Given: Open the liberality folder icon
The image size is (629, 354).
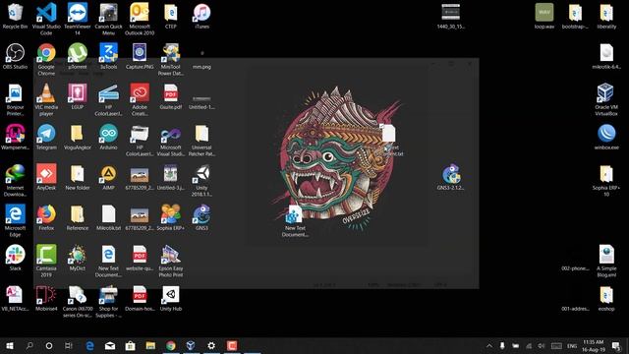Looking at the screenshot, I should coord(606,16).
